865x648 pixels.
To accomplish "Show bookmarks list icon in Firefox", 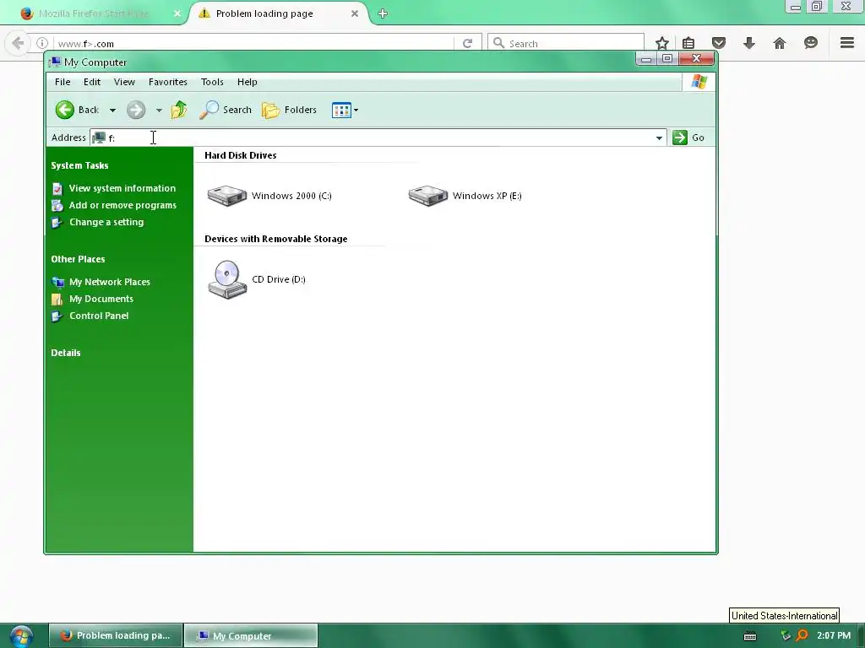I will tap(688, 43).
